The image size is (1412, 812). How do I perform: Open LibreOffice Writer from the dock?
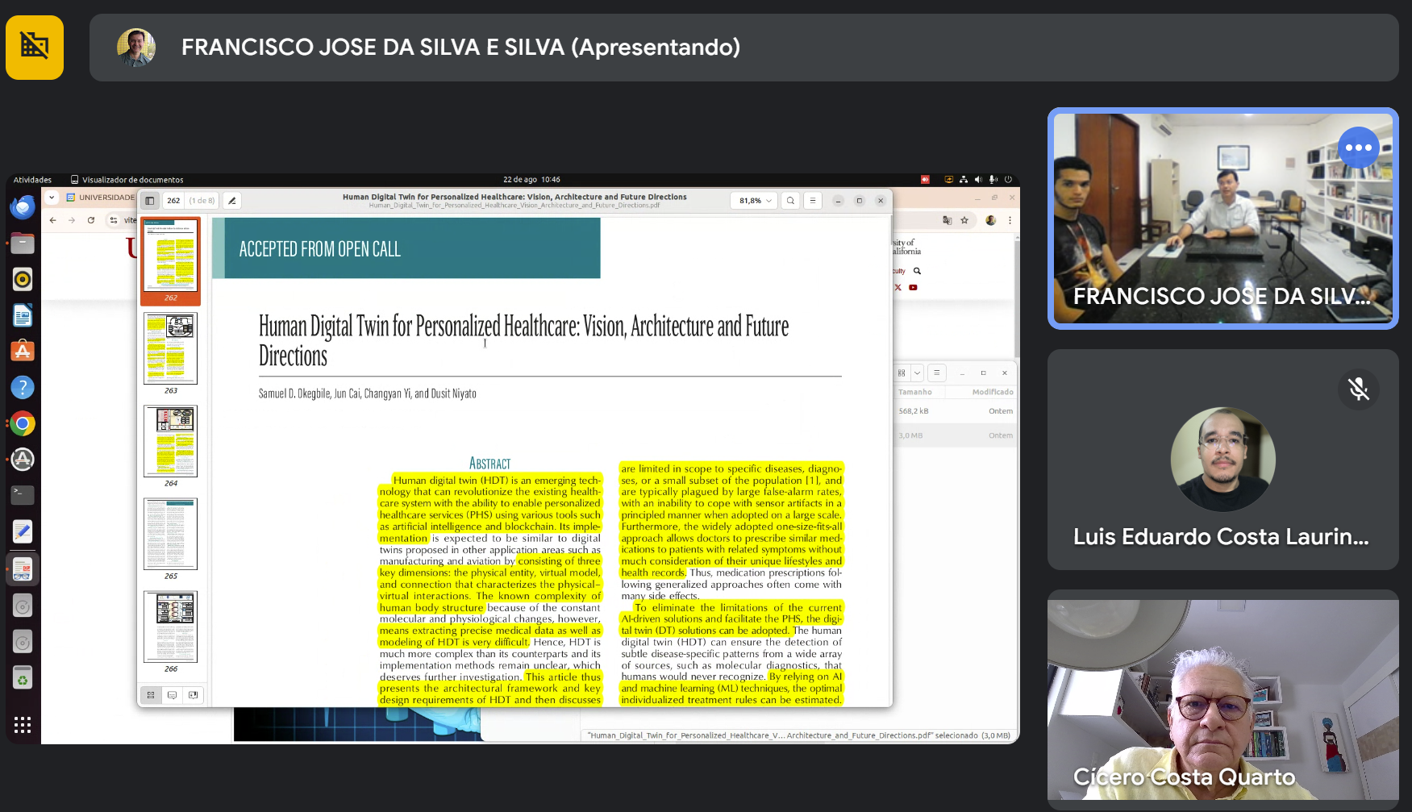pyautogui.click(x=23, y=315)
